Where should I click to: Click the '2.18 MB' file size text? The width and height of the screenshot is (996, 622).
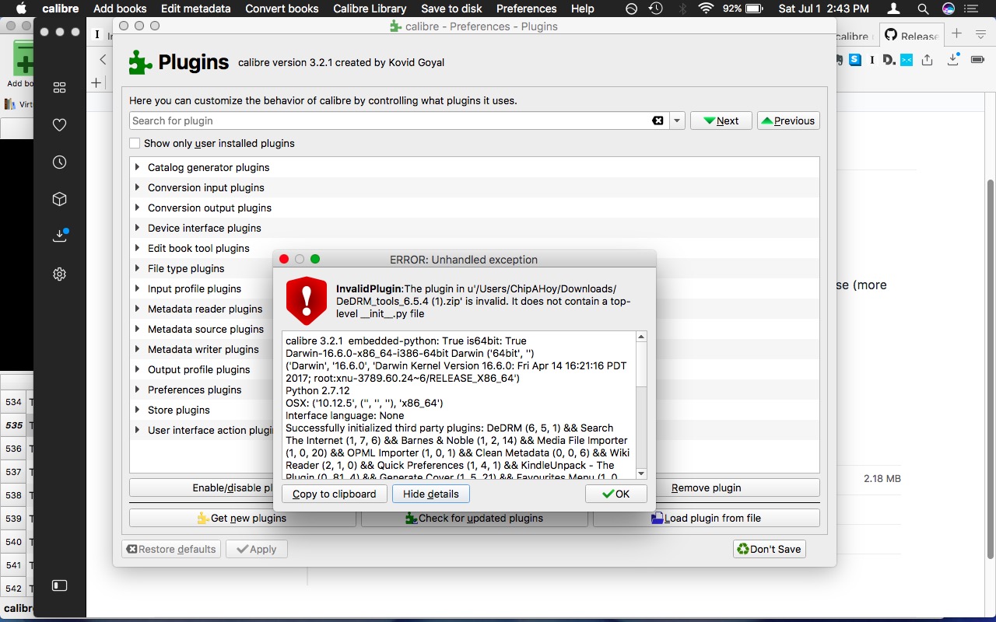(x=882, y=479)
